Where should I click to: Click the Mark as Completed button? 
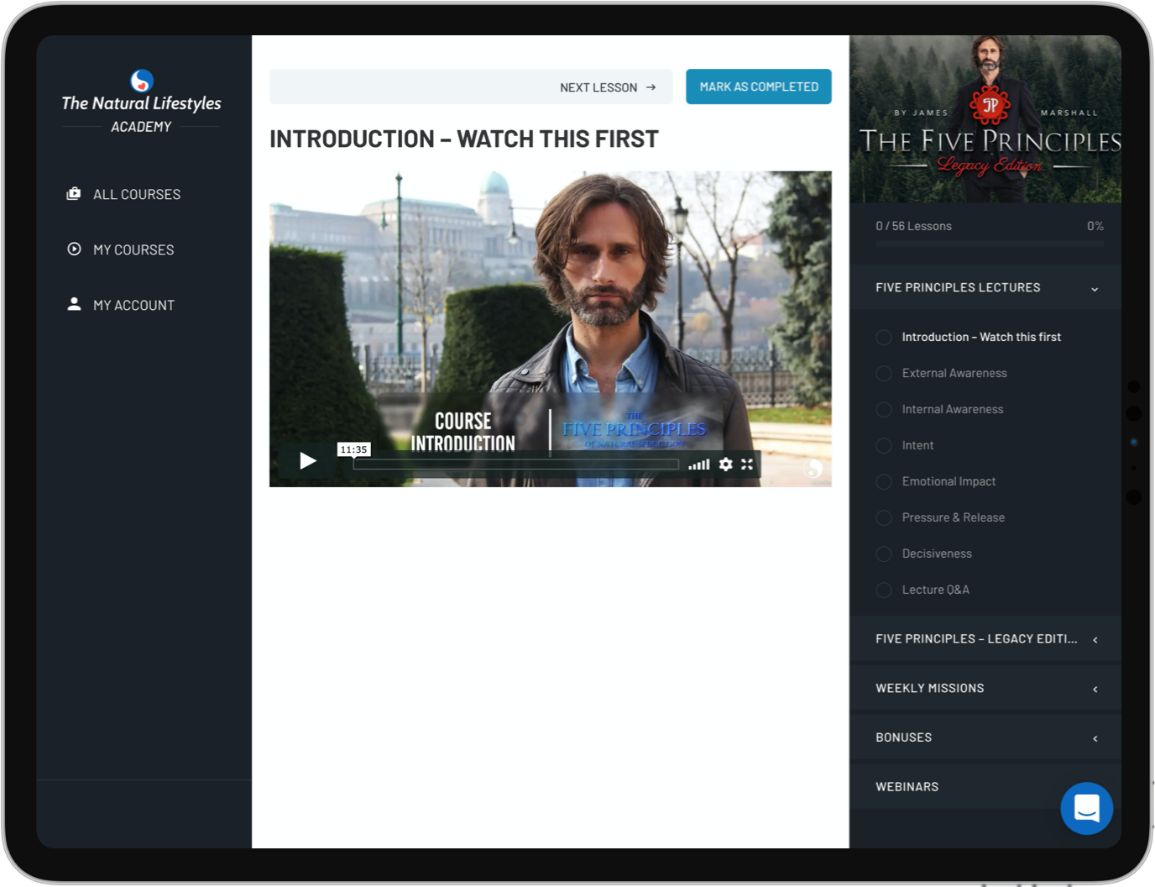(758, 87)
